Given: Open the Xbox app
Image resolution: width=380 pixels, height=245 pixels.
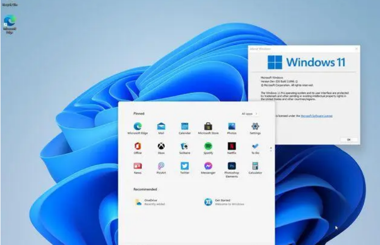Looking at the screenshot, I should (161, 146).
